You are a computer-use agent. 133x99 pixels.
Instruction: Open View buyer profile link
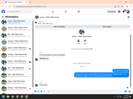click(x=88, y=49)
